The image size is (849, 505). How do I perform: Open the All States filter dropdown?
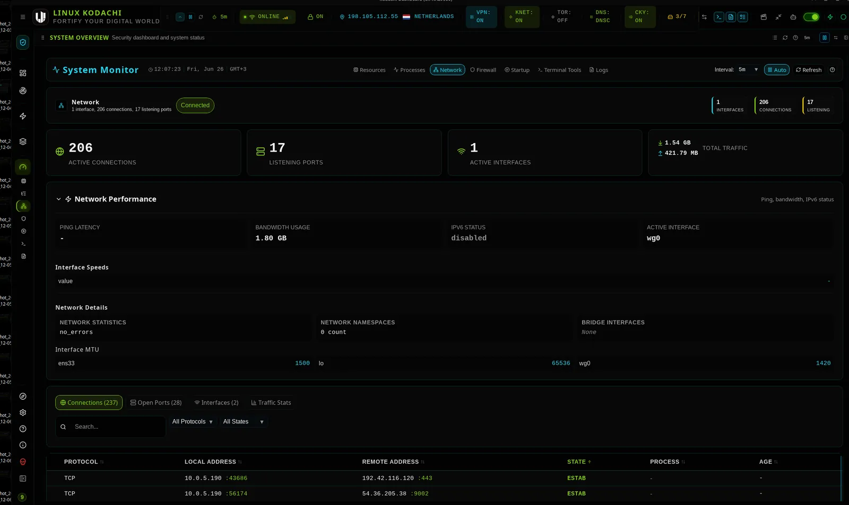coord(244,422)
